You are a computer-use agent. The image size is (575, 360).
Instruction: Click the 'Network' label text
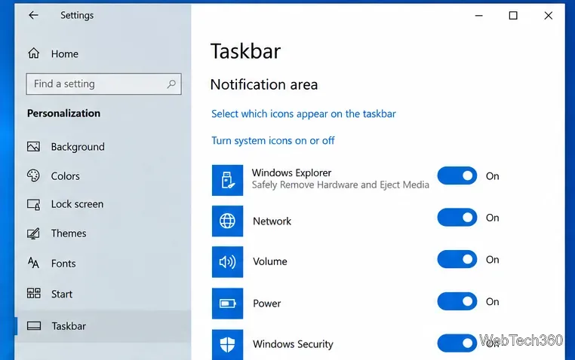coord(272,221)
